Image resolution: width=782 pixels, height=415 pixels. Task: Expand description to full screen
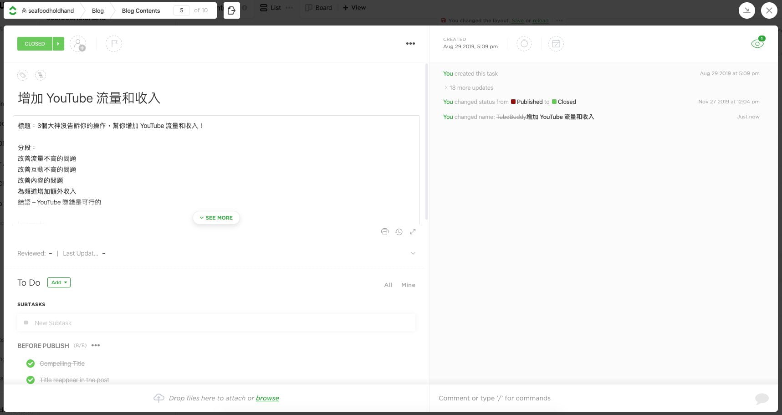413,232
